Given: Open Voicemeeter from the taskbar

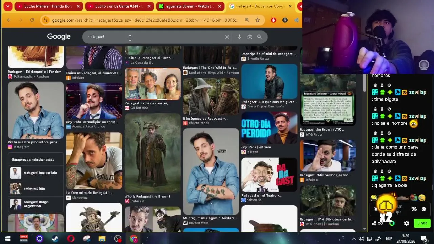Looking at the screenshot, I should pyautogui.click(x=24, y=239).
